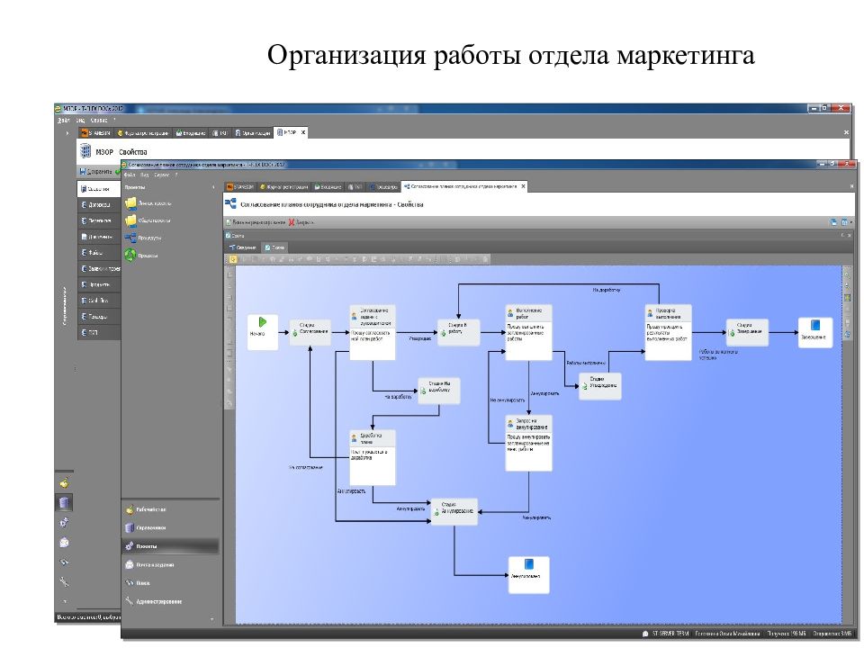Select the highlighted Projects navigation section

[170, 546]
